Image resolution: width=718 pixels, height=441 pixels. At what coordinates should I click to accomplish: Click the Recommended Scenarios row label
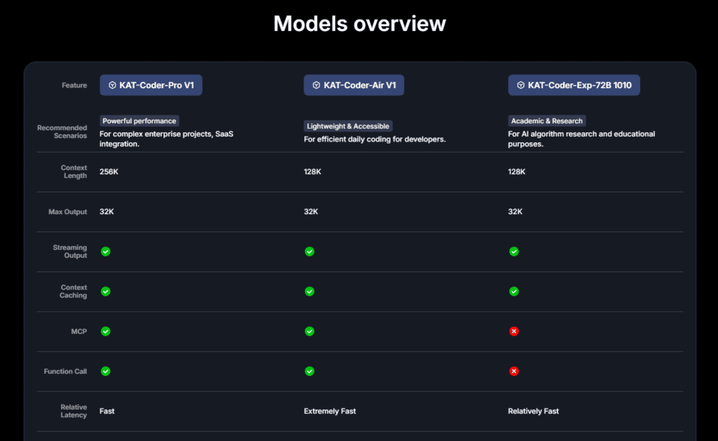pos(62,132)
